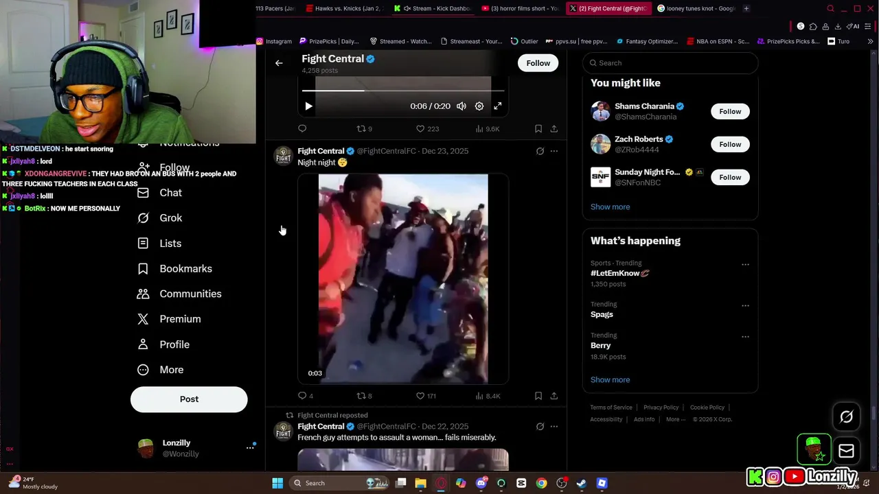Image resolution: width=879 pixels, height=494 pixels.
Task: Open Steam from the taskbar
Action: tap(582, 483)
